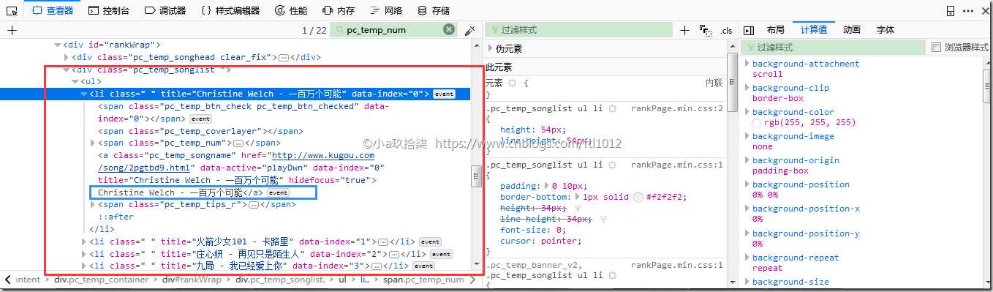The height and width of the screenshot is (292, 993).
Task: Click border-bottom #f2f2f2 color swatch
Action: pos(638,198)
